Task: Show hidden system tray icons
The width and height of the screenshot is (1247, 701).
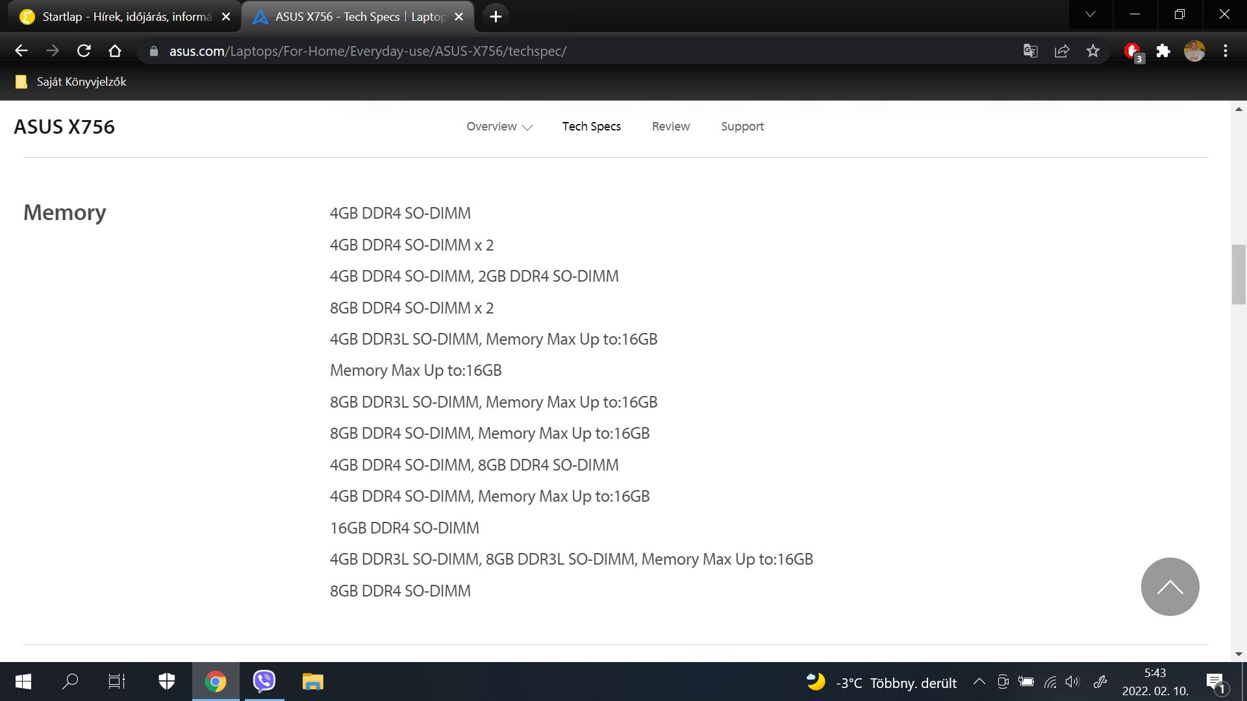Action: 979,682
